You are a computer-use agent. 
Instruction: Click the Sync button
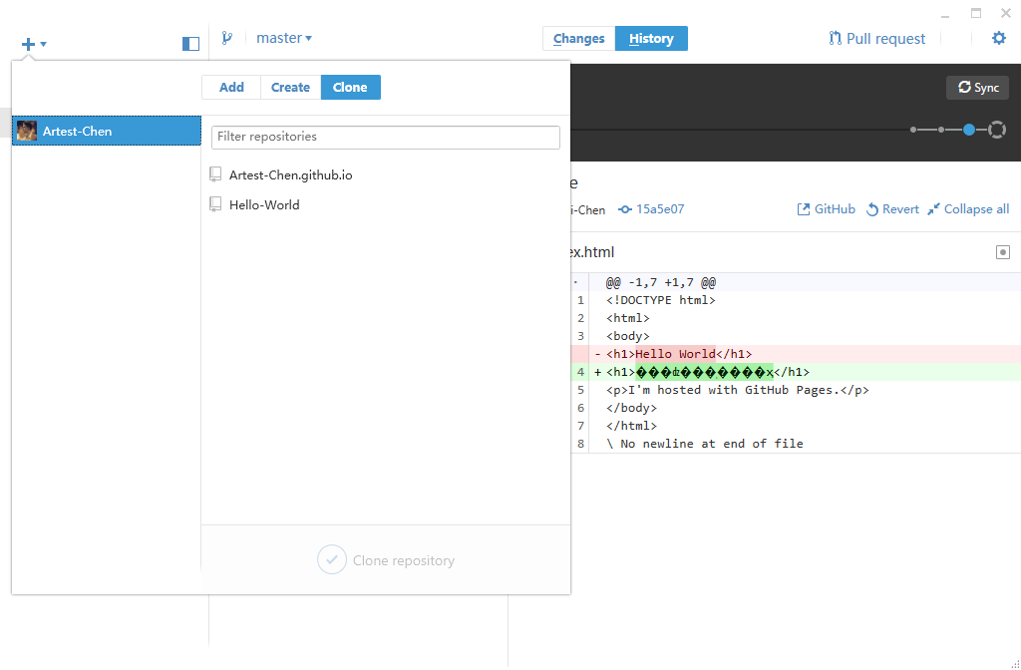coord(977,88)
